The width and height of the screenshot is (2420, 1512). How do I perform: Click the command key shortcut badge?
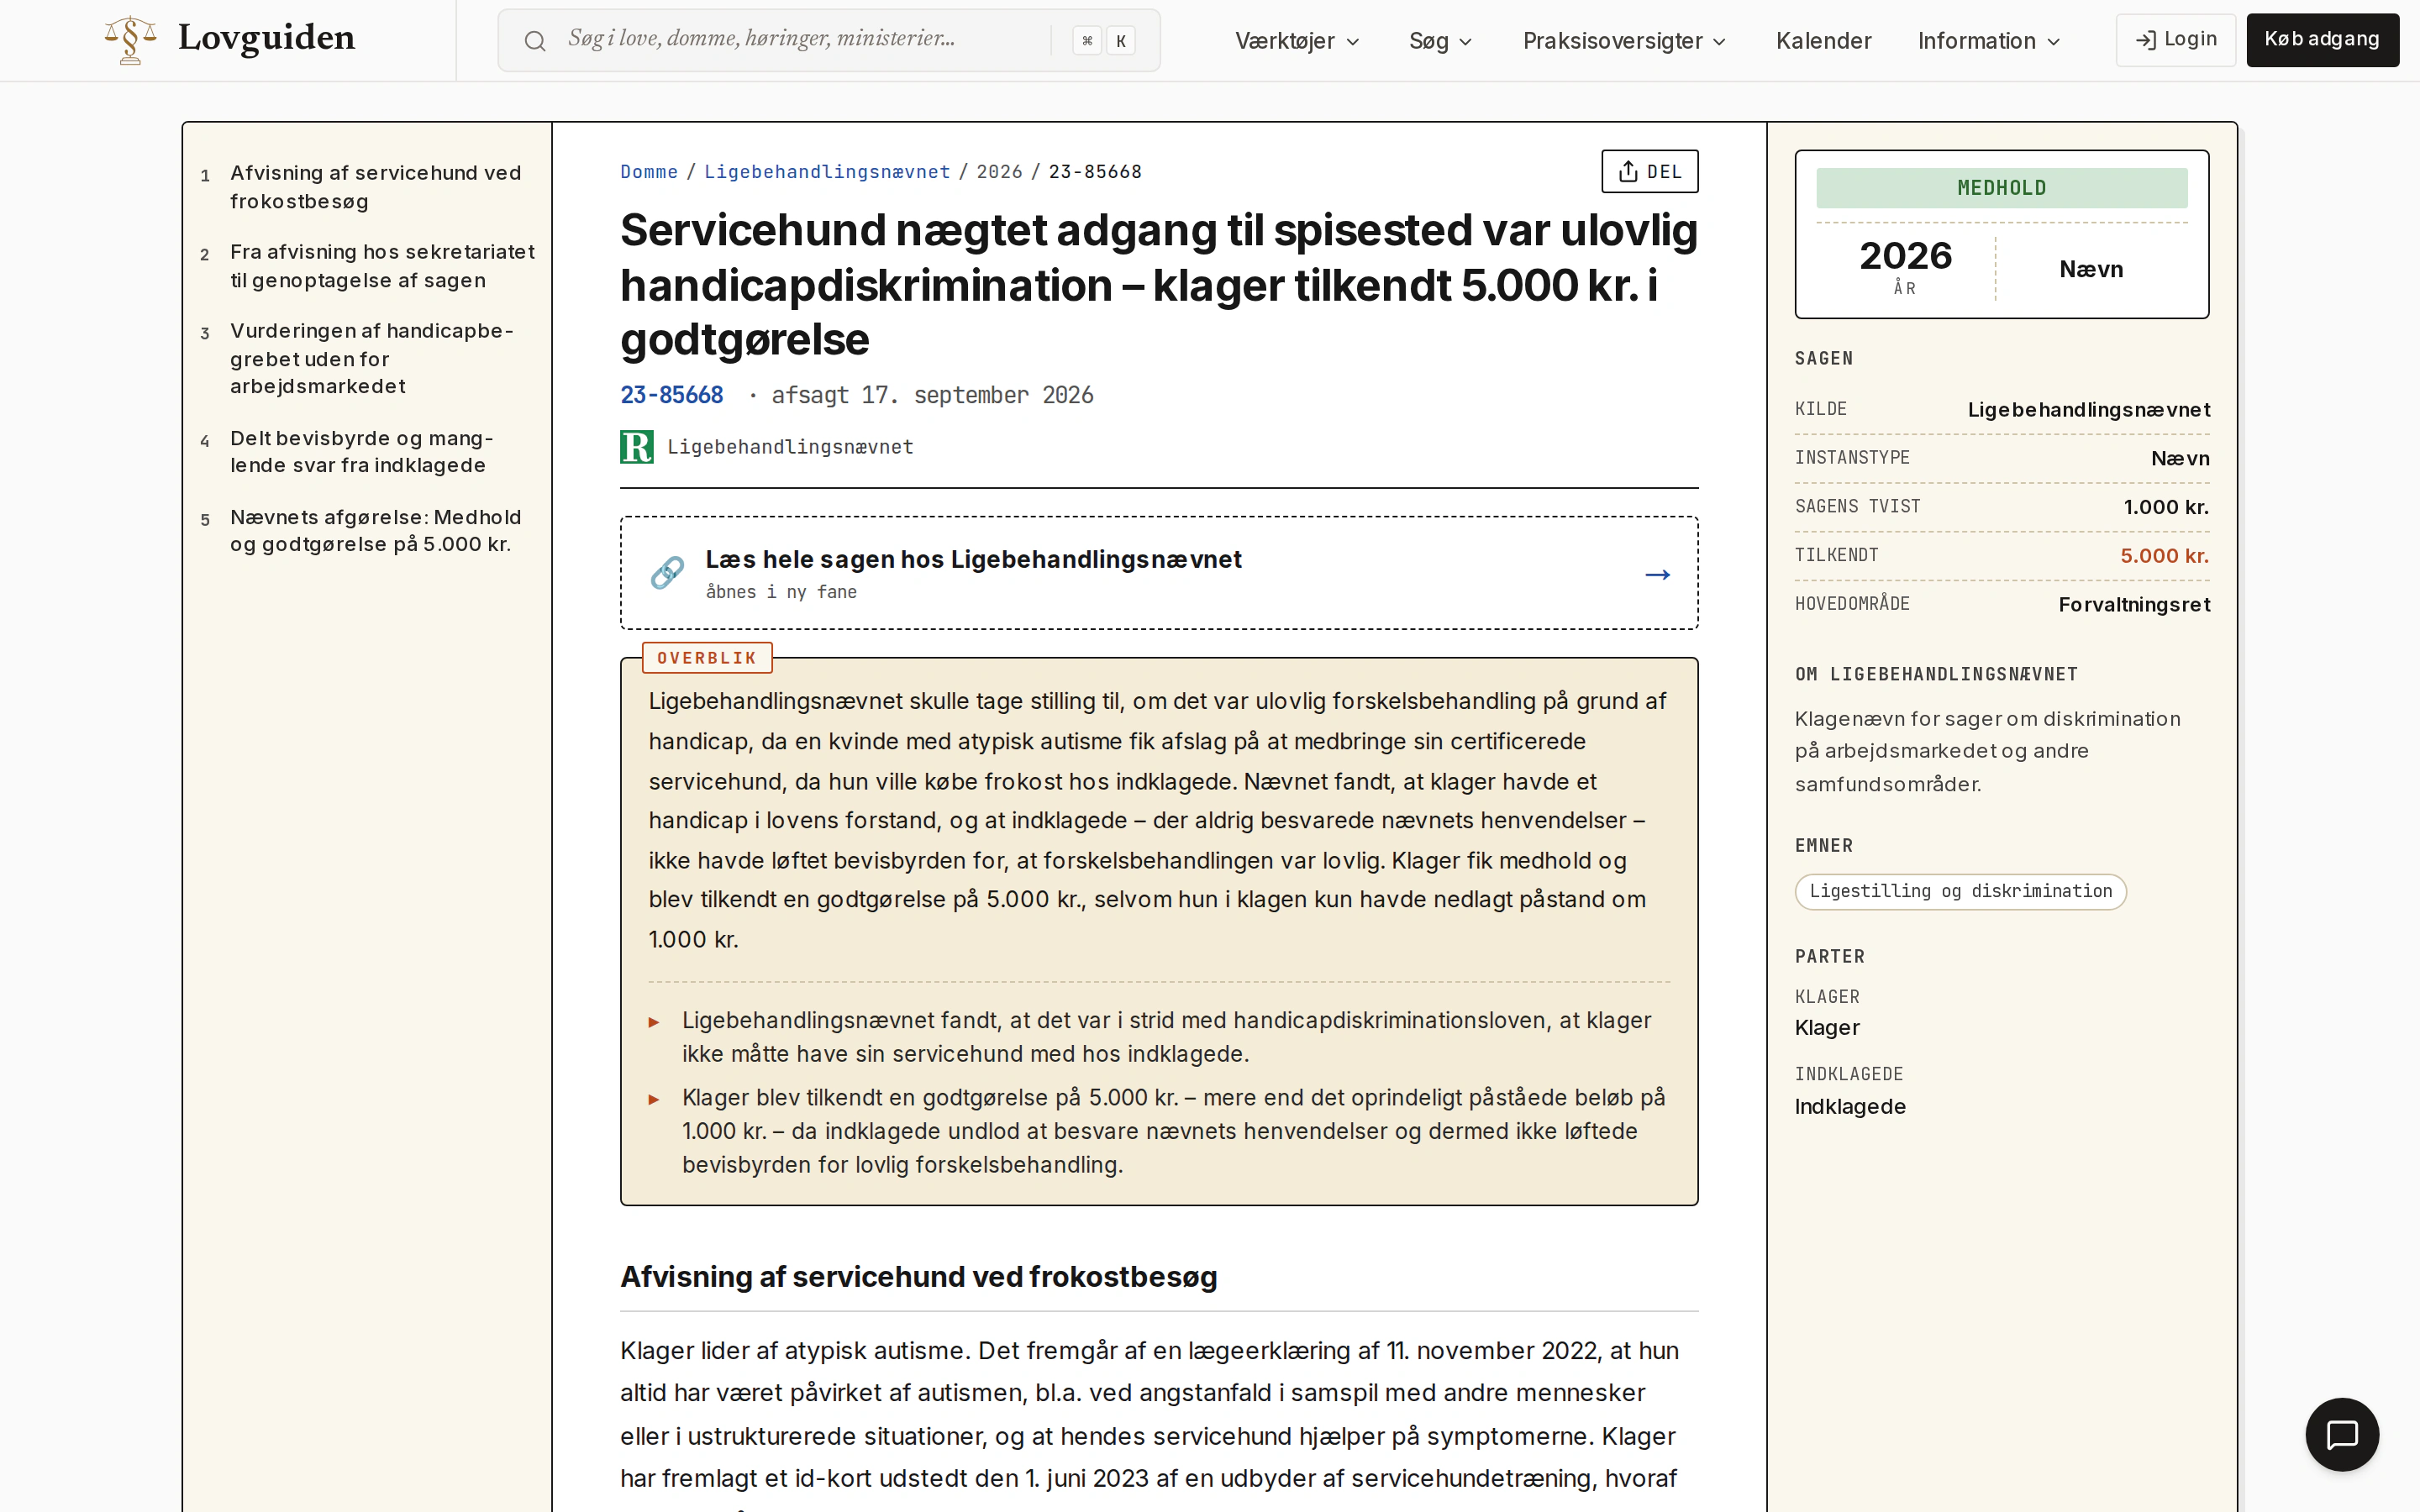[1087, 41]
